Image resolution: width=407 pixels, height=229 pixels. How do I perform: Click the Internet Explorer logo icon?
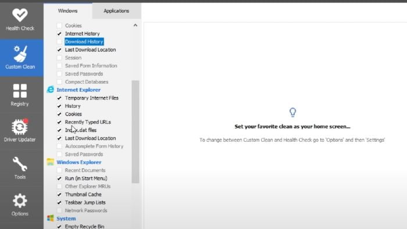(51, 90)
